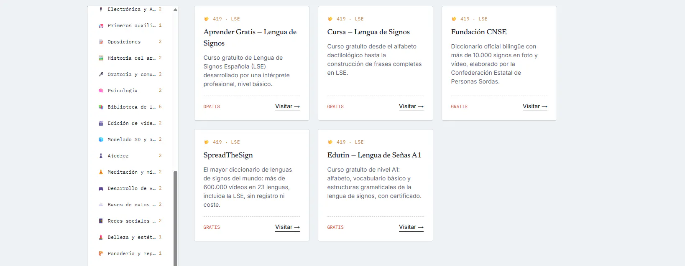The height and width of the screenshot is (266, 685).
Task: Click Aprender Gratis – Lengua de Signos title
Action: coord(250,38)
